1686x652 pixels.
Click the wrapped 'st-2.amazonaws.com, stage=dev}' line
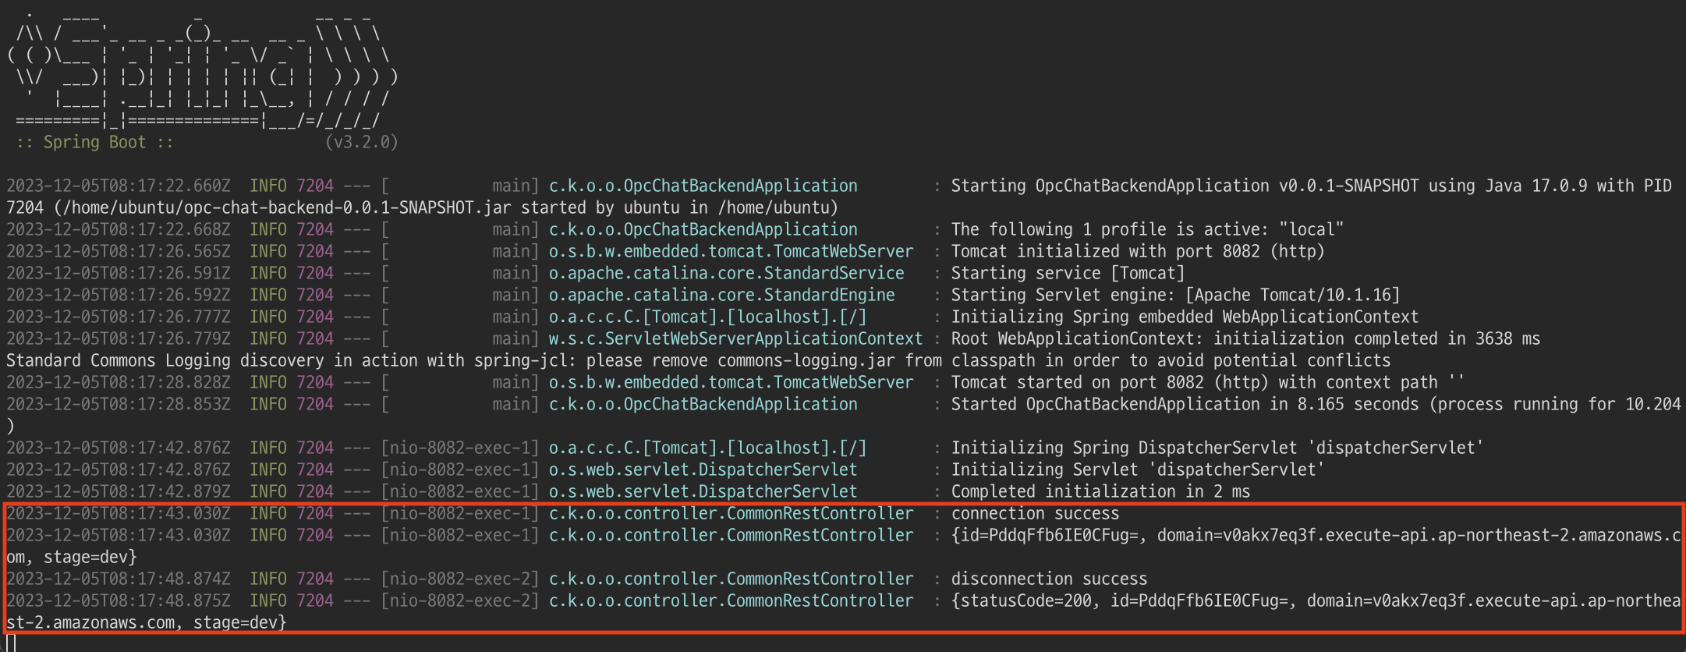click(x=147, y=622)
